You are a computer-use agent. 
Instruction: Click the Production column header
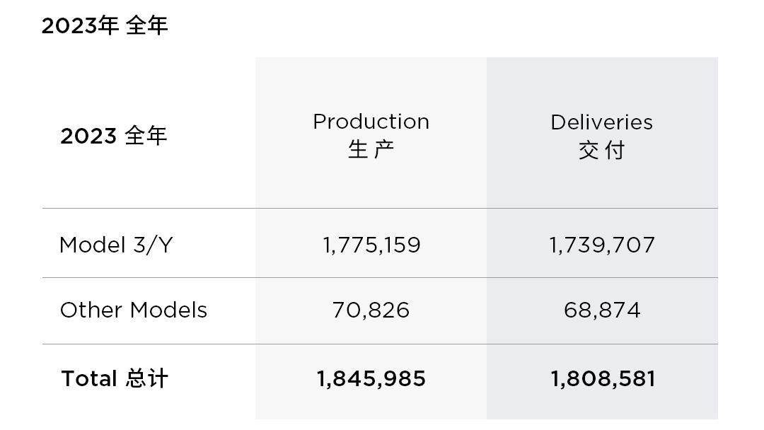tap(371, 121)
